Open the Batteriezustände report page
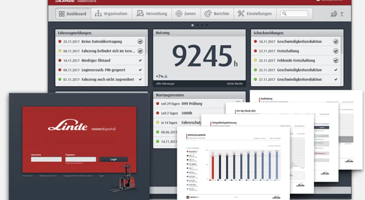Viewport: 365px width, 200px height. point(233,163)
